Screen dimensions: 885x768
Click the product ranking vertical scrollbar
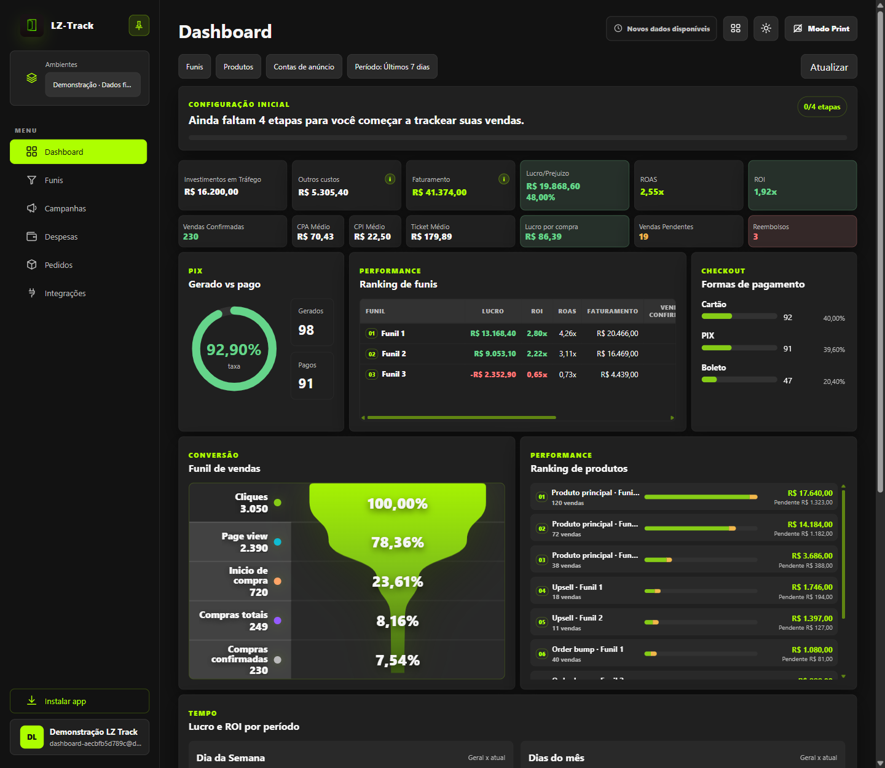click(x=843, y=554)
